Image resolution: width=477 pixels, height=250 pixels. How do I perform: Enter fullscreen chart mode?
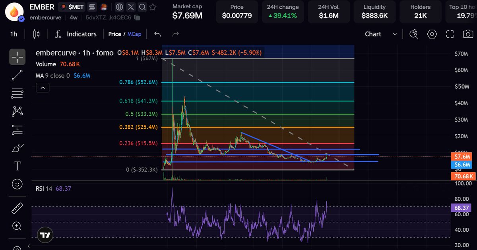tap(450, 34)
